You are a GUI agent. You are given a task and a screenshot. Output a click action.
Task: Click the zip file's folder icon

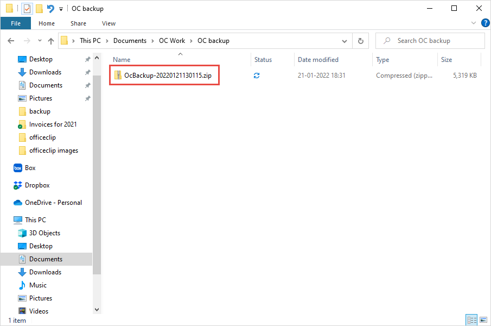pyautogui.click(x=118, y=75)
